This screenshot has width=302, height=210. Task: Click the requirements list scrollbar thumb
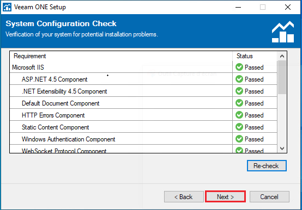point(282,77)
